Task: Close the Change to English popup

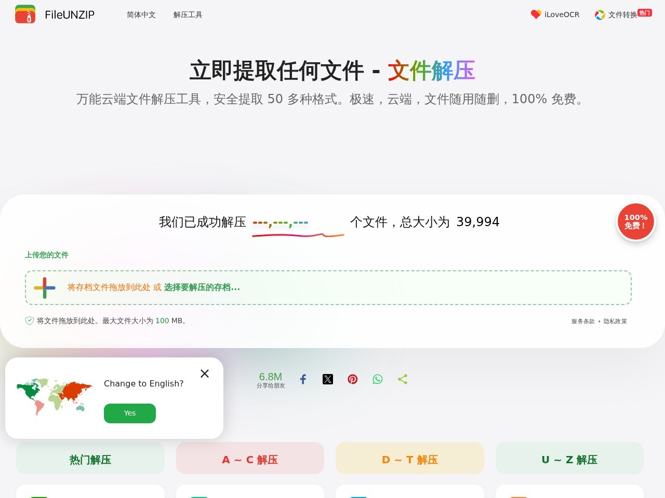Action: (x=205, y=374)
